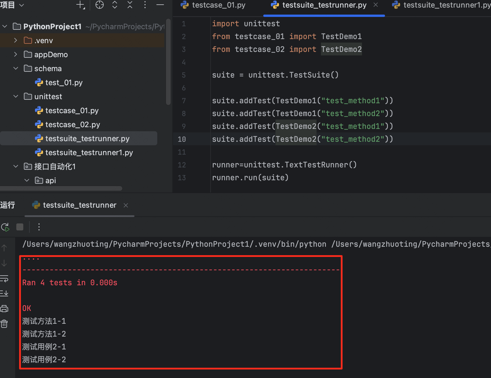Image resolution: width=491 pixels, height=378 pixels.
Task: Rerun testsuite_testrunner
Action: [x=5, y=227]
